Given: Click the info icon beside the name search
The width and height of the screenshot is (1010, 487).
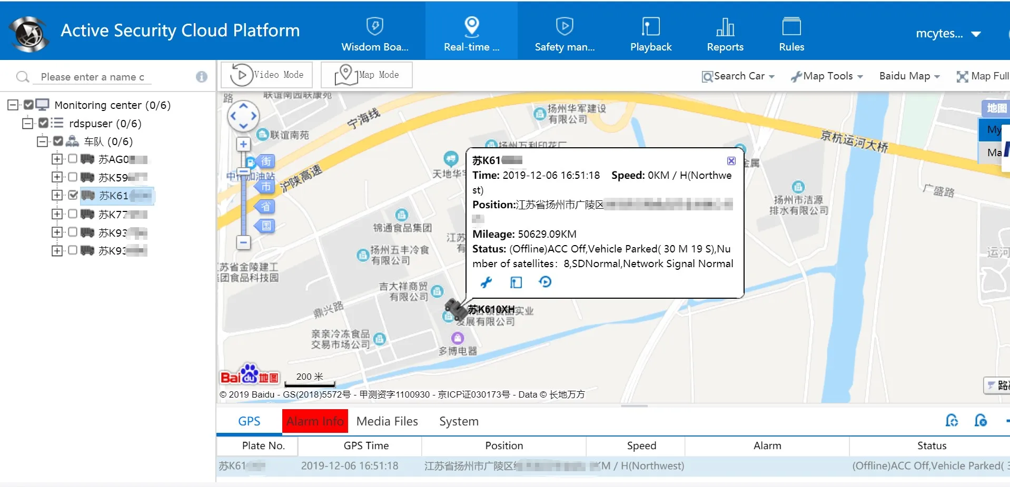Looking at the screenshot, I should pos(202,77).
